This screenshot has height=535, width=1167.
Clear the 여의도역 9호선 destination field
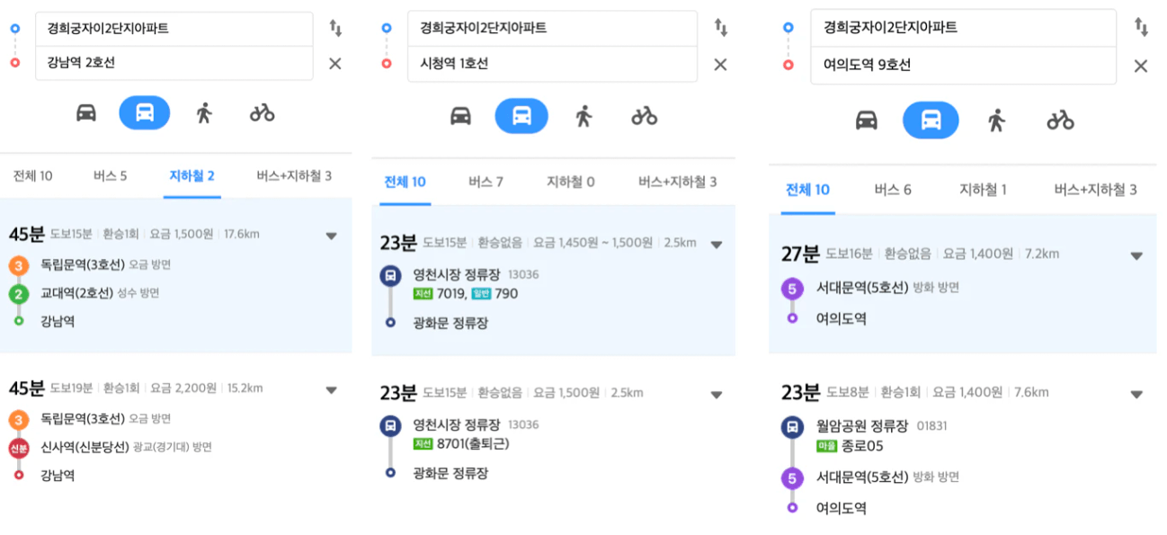pos(1141,66)
